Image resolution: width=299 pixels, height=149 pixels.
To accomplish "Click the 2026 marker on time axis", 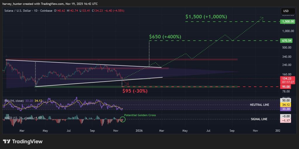I will (x=139, y=131).
